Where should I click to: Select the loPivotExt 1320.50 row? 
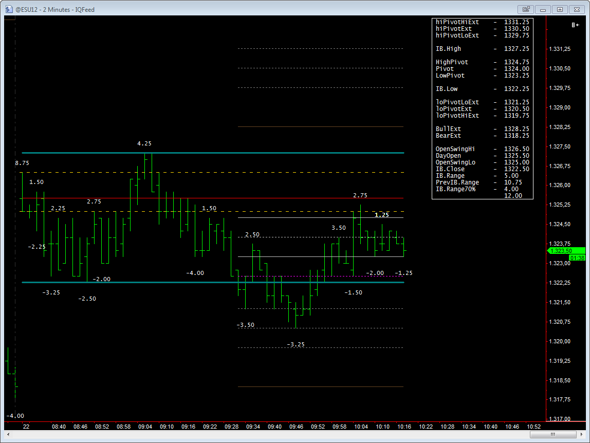point(483,109)
